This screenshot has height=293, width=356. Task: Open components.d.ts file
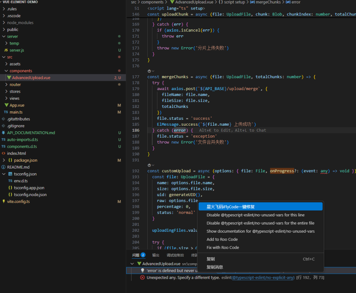coord(22,146)
